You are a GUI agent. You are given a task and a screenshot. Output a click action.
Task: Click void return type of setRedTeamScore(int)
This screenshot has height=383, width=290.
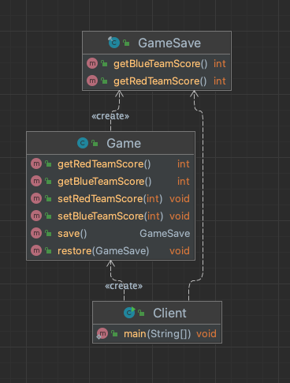click(x=180, y=199)
